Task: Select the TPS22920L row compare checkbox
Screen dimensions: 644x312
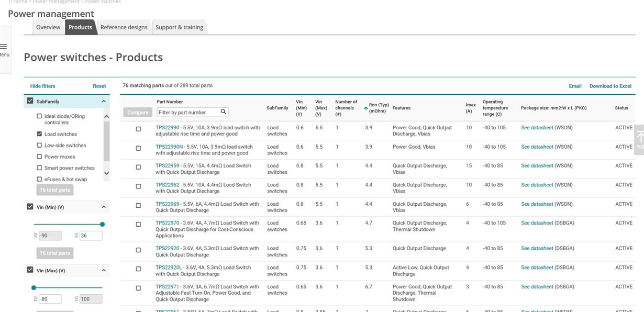Action: [x=138, y=269]
